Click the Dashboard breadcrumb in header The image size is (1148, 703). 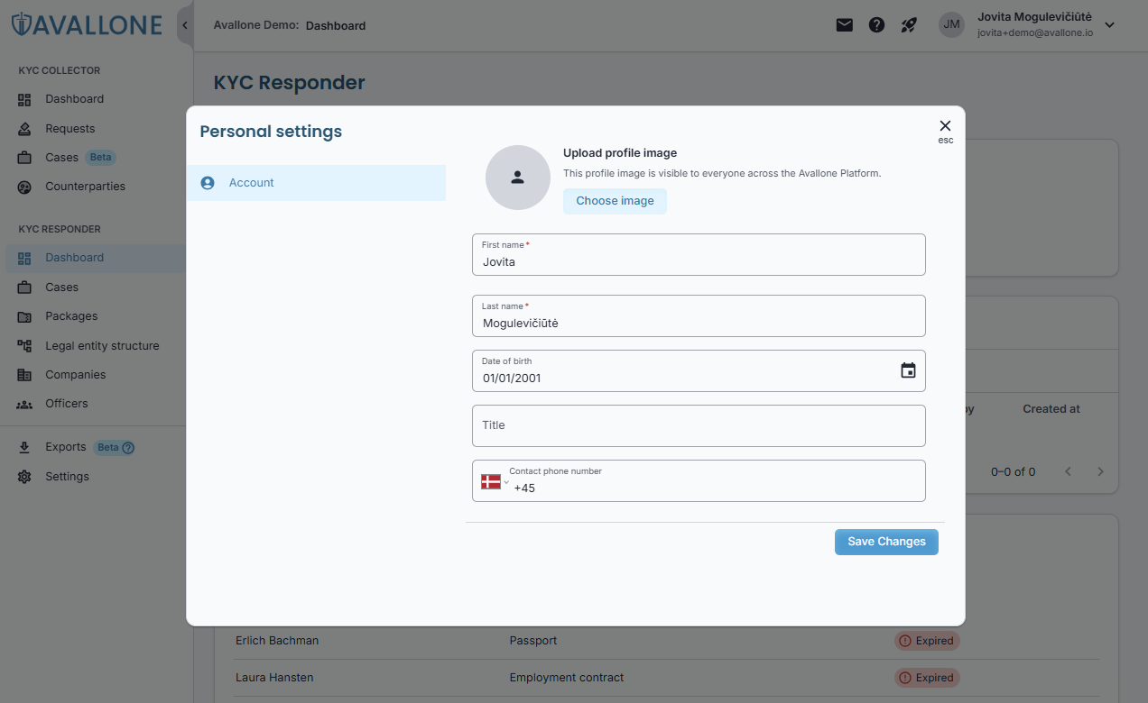tap(336, 25)
